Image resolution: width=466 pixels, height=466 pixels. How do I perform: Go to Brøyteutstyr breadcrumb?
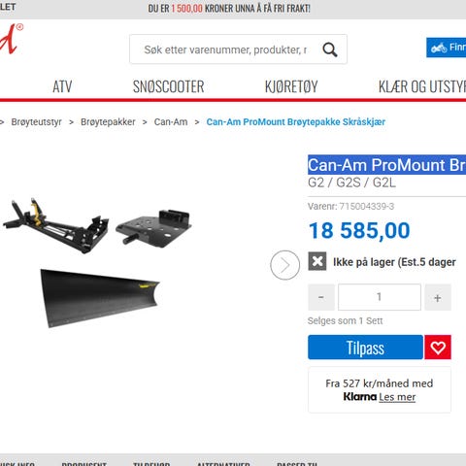tap(36, 122)
